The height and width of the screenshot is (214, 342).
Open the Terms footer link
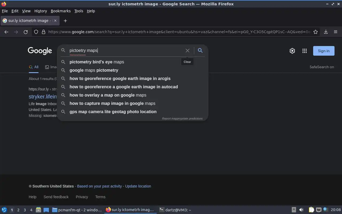100,197
